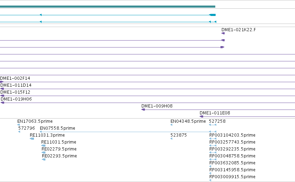Viewport: 295px width, 182px height.
Task: Pick the DME1-019H06 clone label
Action: pyautogui.click(x=16, y=99)
